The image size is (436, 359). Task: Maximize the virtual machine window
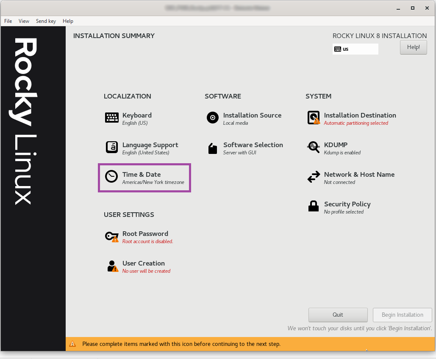click(x=413, y=8)
